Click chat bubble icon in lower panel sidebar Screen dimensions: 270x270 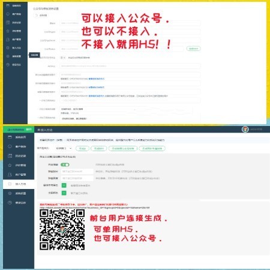tap(10, 146)
